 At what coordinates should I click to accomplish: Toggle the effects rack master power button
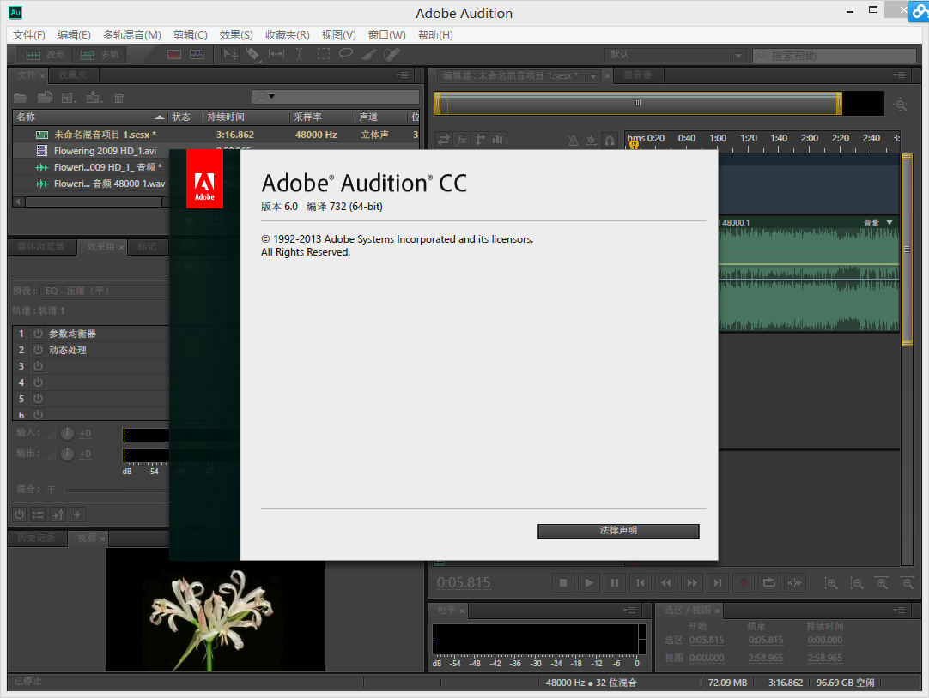20,514
